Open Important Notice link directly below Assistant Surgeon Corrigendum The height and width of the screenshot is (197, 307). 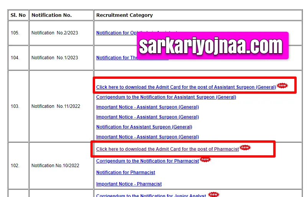(x=148, y=107)
